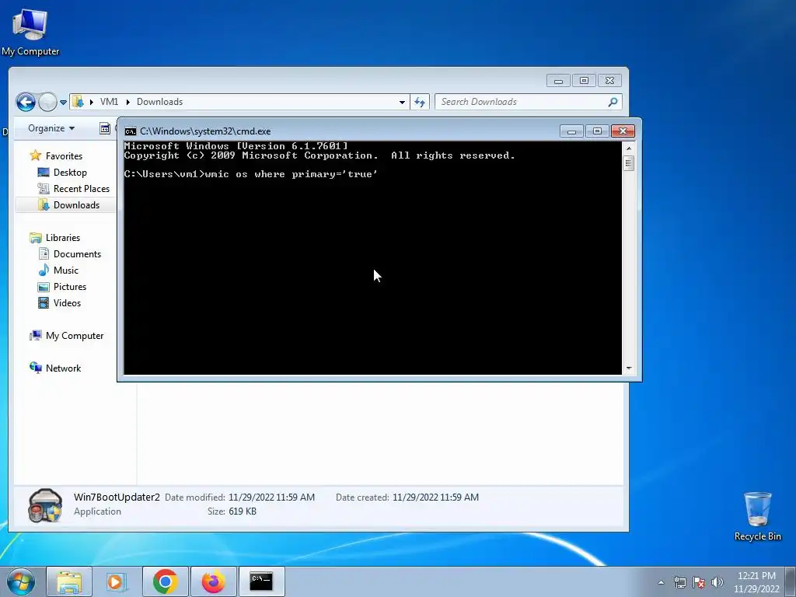The height and width of the screenshot is (597, 796).
Task: Maximize the Downloads Explorer window
Action: coord(584,81)
